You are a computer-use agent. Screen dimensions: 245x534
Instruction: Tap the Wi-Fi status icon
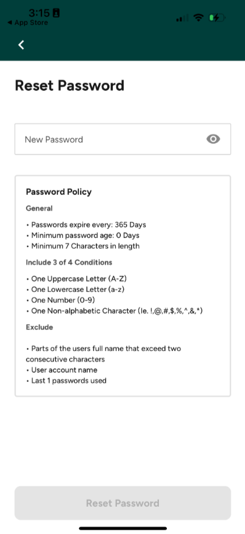tap(198, 18)
